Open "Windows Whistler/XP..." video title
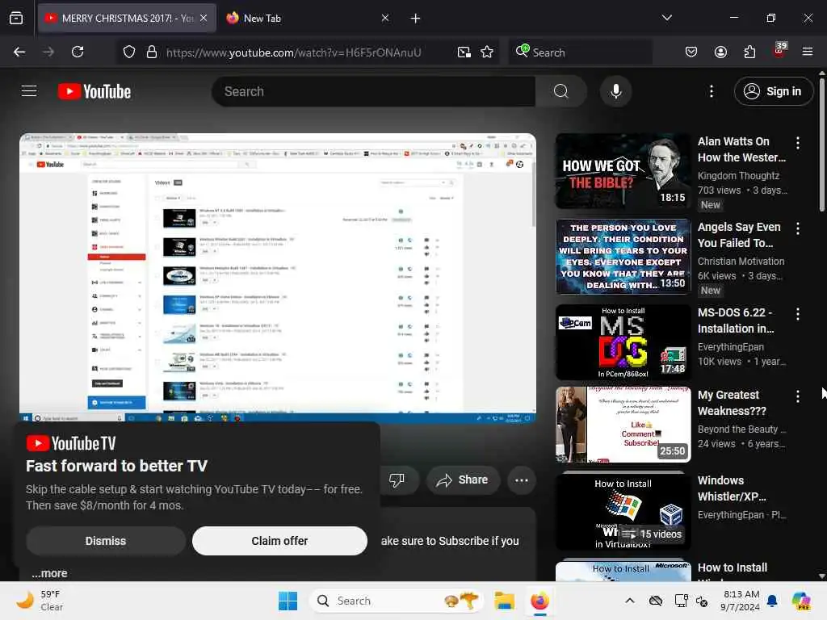 pyautogui.click(x=732, y=488)
